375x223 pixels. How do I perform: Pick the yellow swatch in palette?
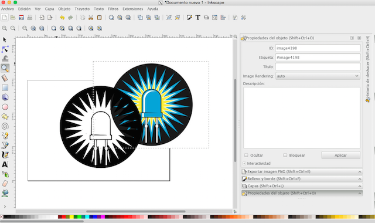(71, 217)
